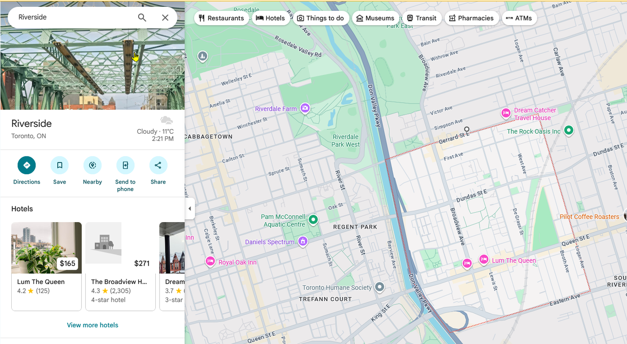
Task: Save Riverside to your lists
Action: click(x=59, y=165)
